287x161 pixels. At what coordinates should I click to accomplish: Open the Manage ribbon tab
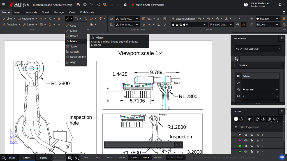[x=59, y=12]
